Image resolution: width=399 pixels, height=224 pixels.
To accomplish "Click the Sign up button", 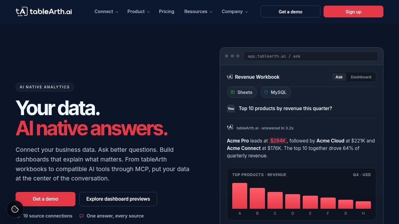I will coord(353,12).
